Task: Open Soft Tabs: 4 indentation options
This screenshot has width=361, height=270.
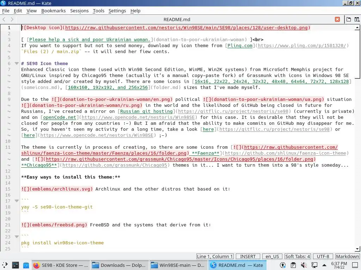Action: click(298, 256)
